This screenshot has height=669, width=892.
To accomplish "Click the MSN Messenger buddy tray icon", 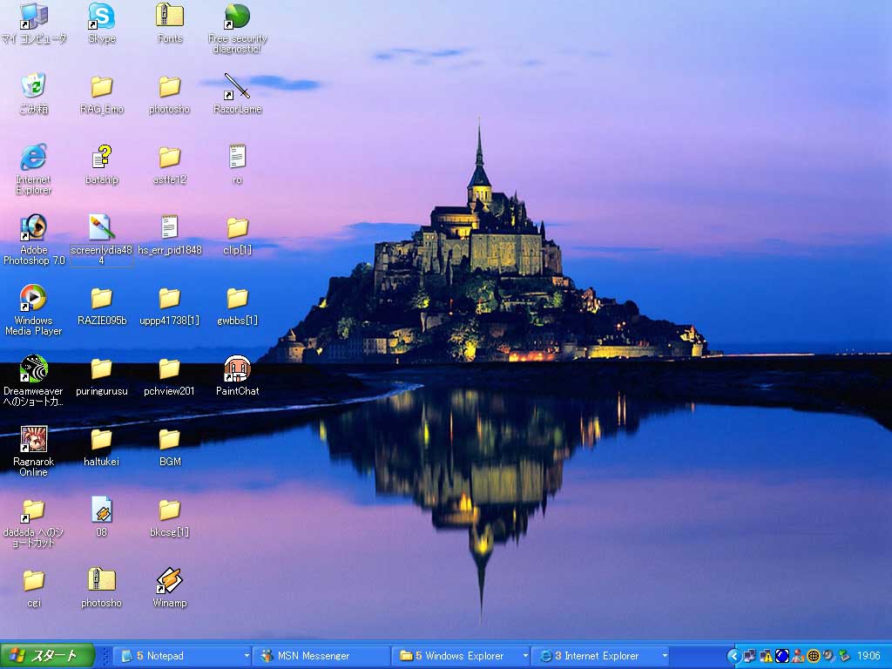I will pyautogui.click(x=798, y=656).
